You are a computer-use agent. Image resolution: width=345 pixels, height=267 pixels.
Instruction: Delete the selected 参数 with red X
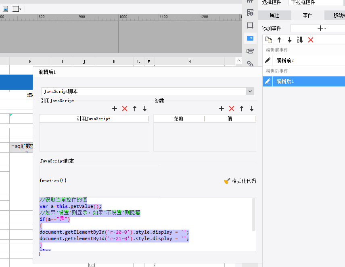tap(232, 109)
